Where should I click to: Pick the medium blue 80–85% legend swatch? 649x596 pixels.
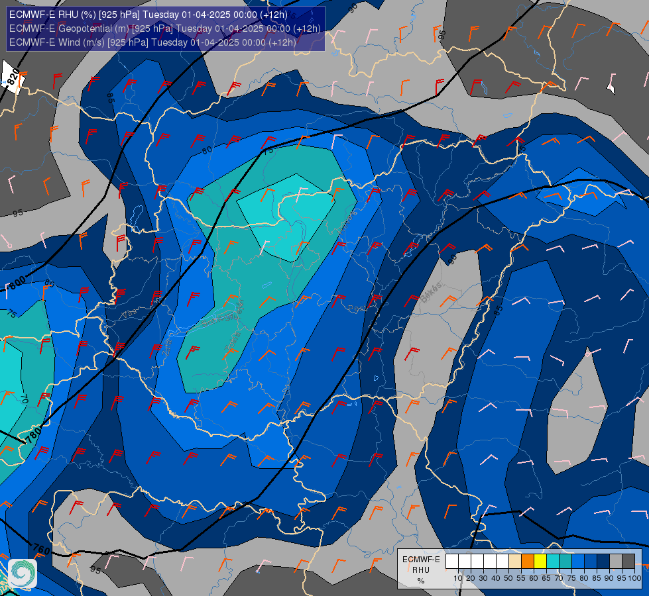pyautogui.click(x=591, y=562)
